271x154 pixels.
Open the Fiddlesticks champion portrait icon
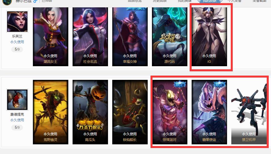pos(17,100)
